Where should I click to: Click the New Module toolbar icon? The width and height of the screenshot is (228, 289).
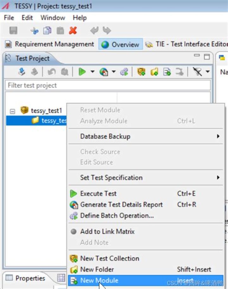click(x=167, y=72)
